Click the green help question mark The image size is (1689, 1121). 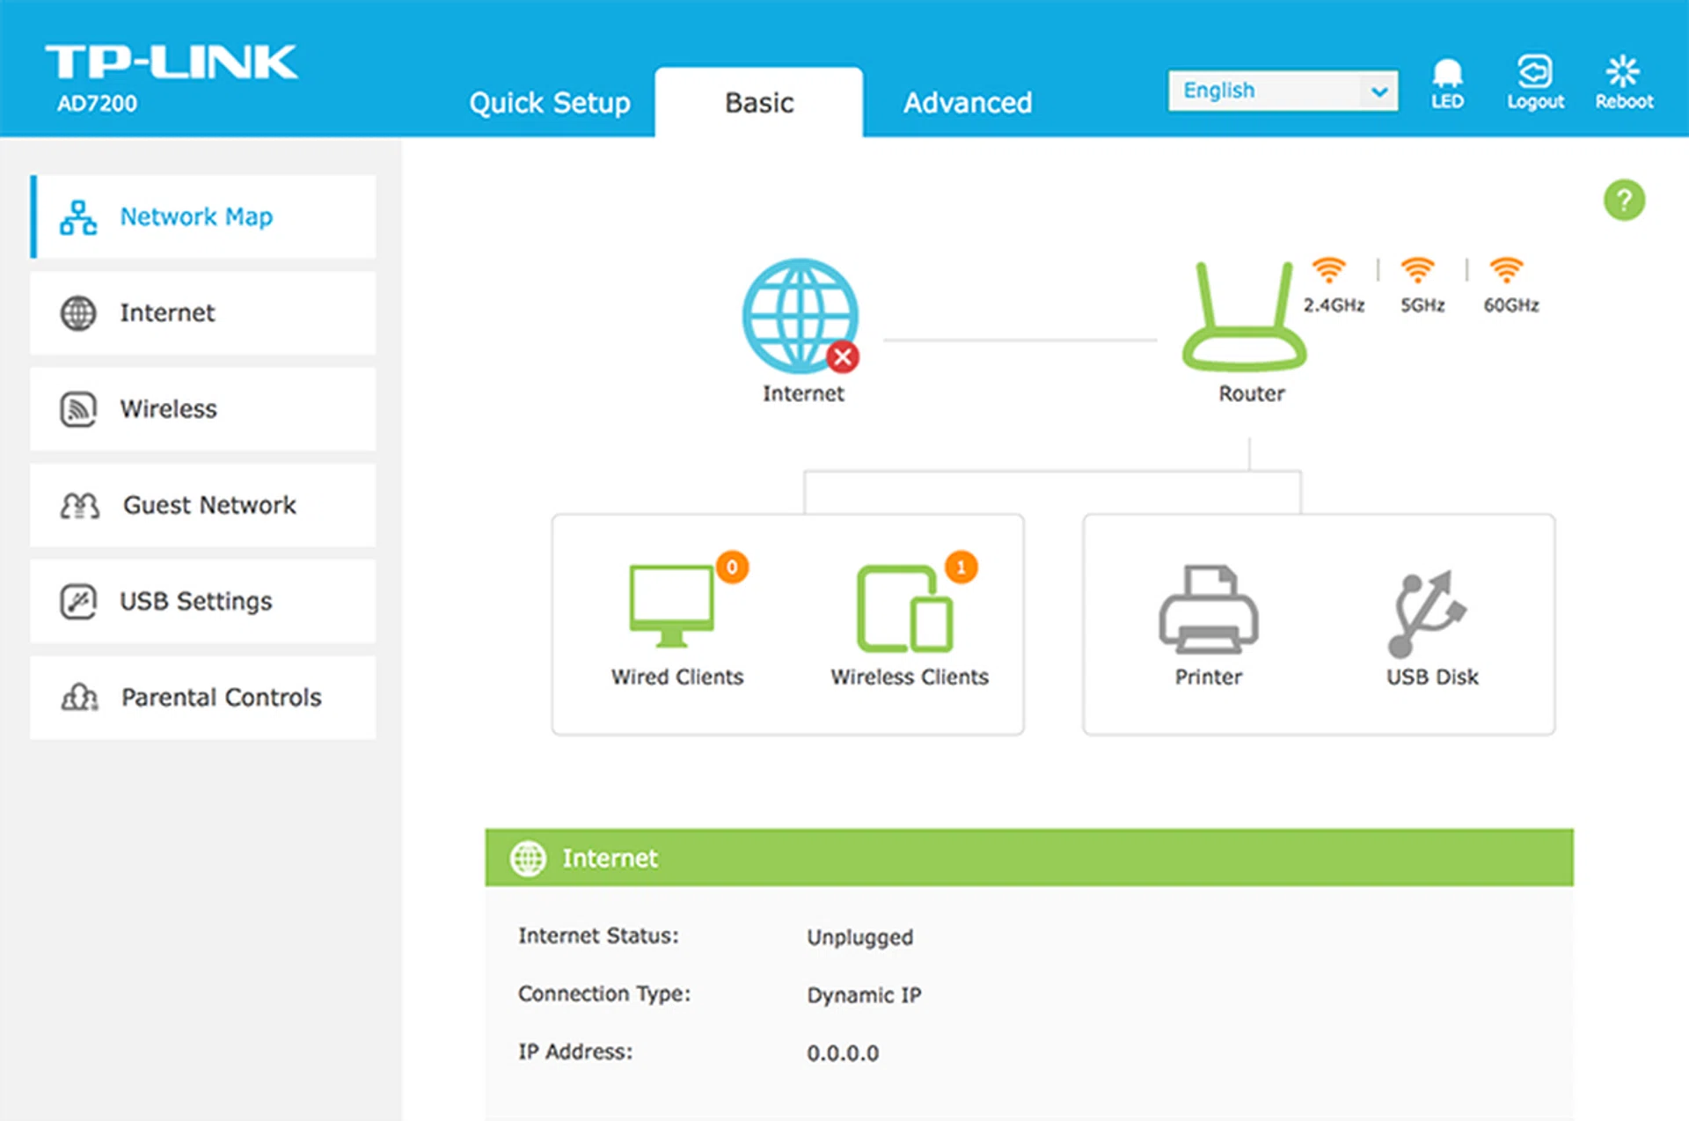pos(1623,200)
